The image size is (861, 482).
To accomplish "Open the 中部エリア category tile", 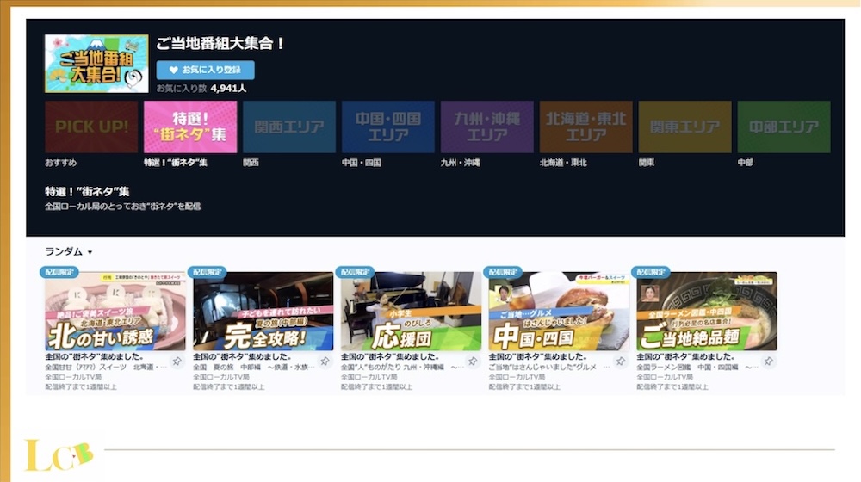I will click(784, 127).
